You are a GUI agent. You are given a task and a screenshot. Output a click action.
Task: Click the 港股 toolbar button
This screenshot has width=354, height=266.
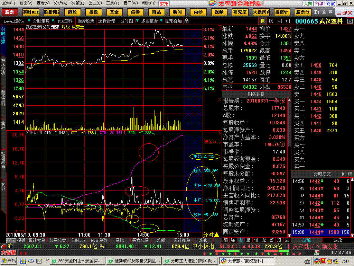coord(73,12)
